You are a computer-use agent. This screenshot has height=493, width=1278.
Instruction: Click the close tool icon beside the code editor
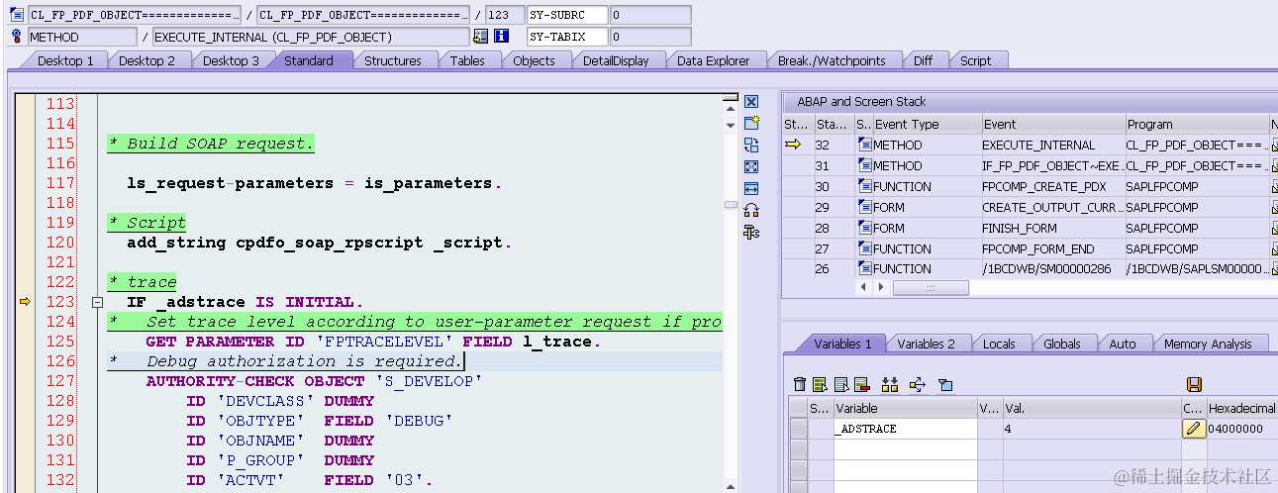pos(751,102)
